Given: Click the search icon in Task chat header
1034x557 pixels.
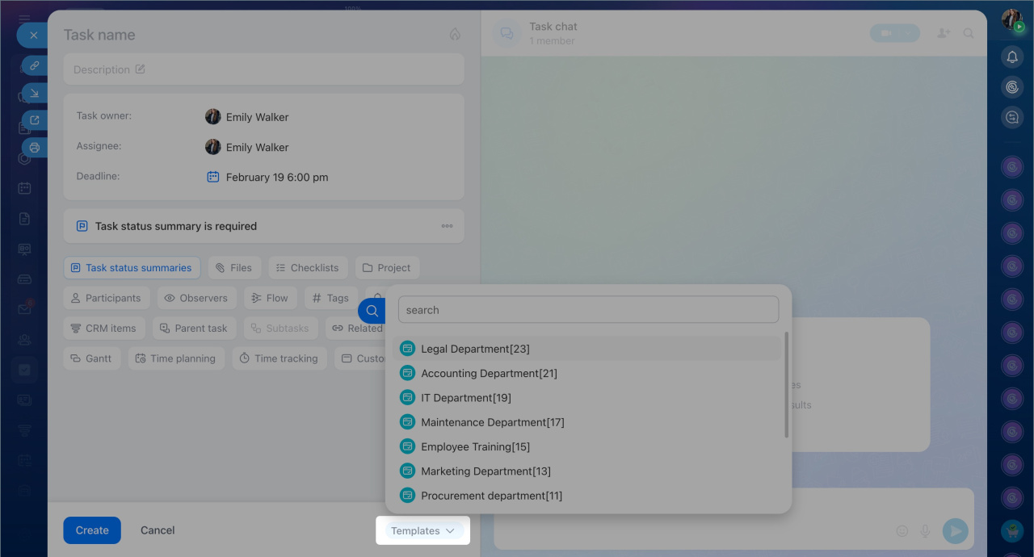Looking at the screenshot, I should 969,33.
